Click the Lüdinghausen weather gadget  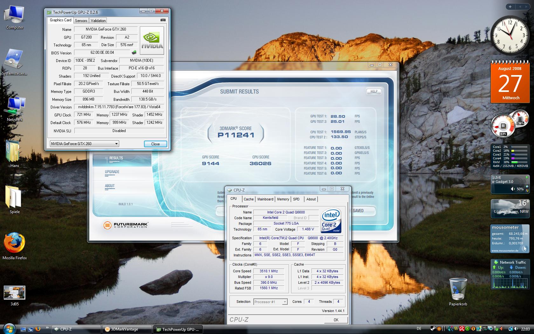tap(510, 209)
